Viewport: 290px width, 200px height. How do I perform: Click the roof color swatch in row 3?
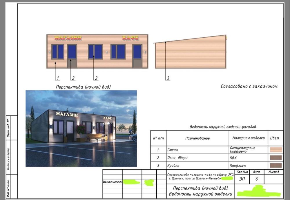point(276,165)
